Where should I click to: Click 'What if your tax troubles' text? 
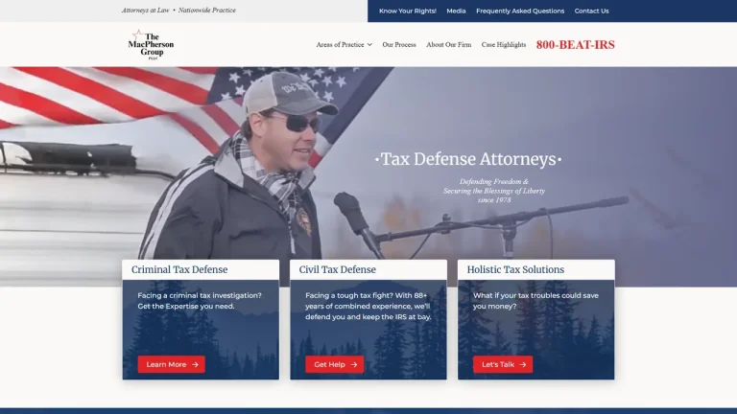(x=535, y=301)
